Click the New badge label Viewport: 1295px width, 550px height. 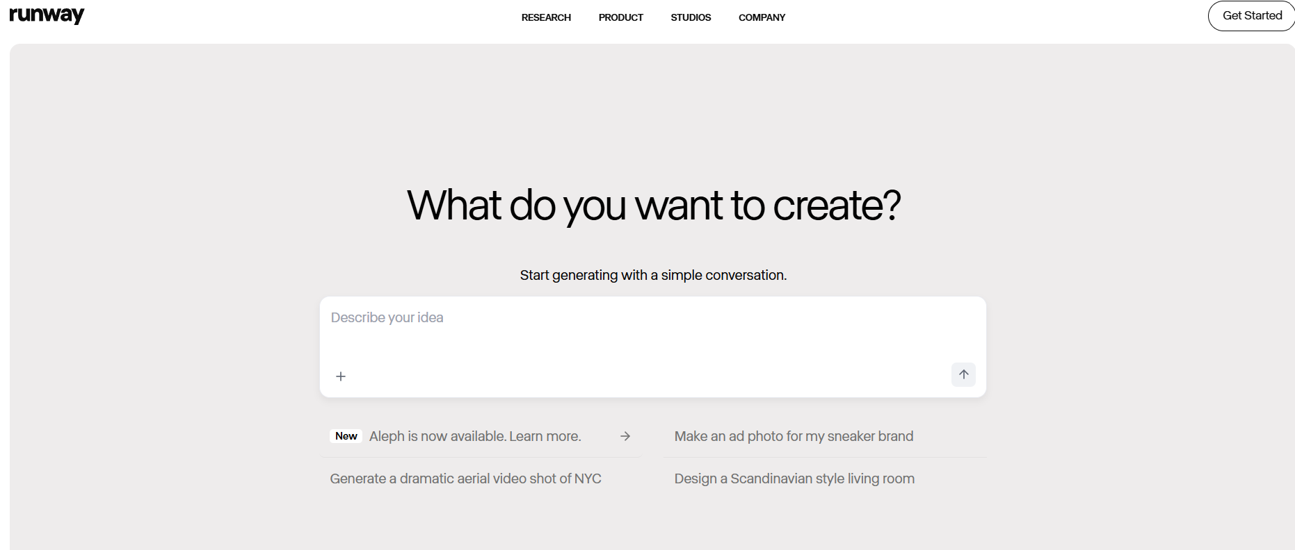pyautogui.click(x=346, y=436)
